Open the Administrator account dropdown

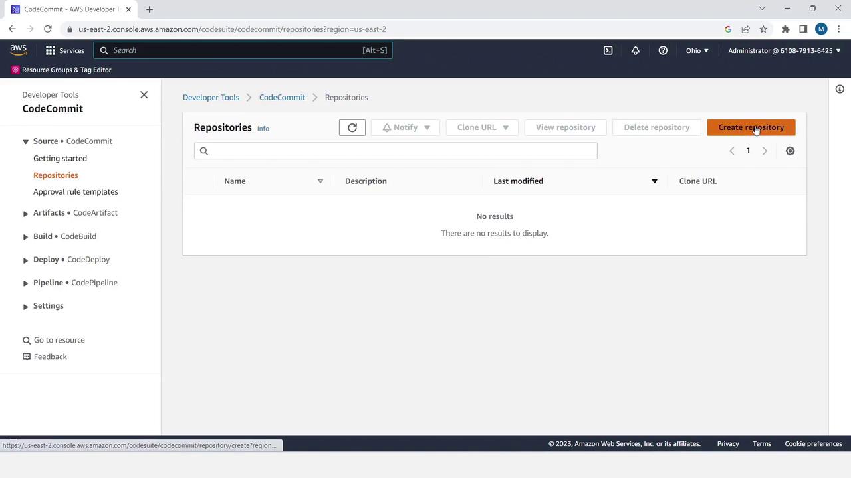coord(785,50)
